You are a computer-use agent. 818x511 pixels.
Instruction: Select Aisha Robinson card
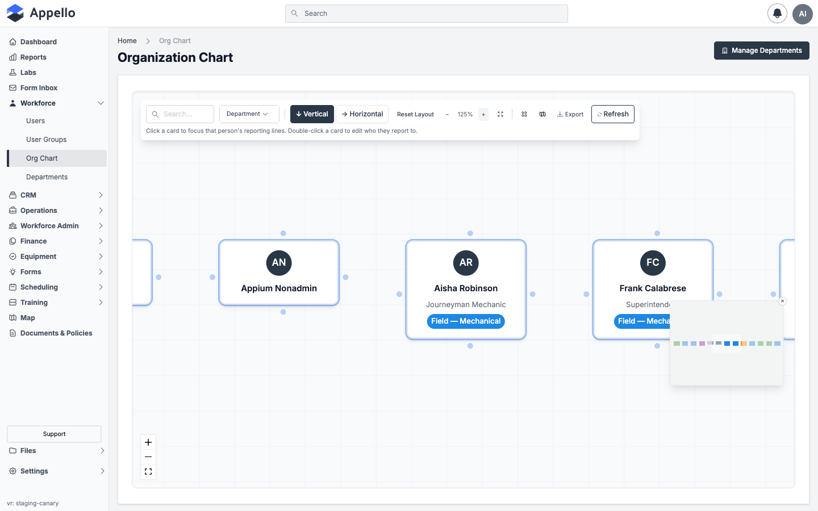(x=466, y=290)
